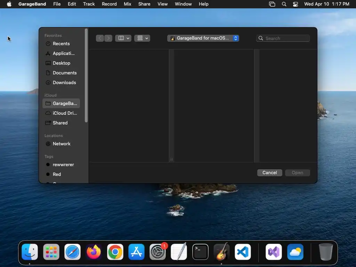This screenshot has height=267, width=356.
Task: Open the cloud weather app in the Dock
Action: pos(295,252)
